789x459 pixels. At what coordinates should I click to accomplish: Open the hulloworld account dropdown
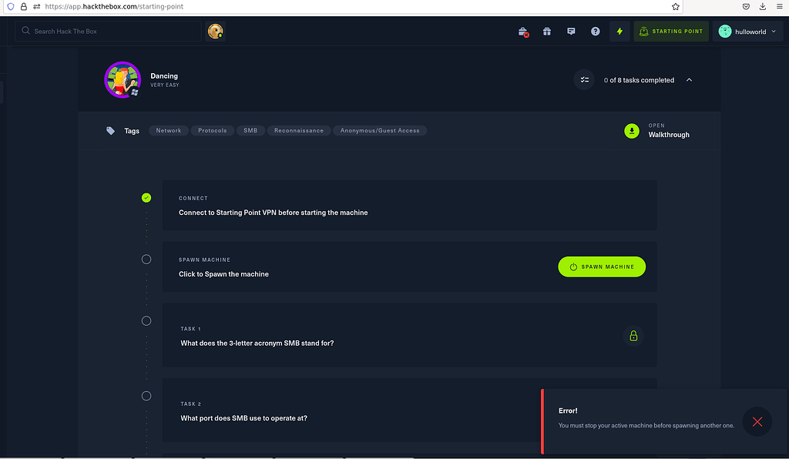[x=748, y=31]
